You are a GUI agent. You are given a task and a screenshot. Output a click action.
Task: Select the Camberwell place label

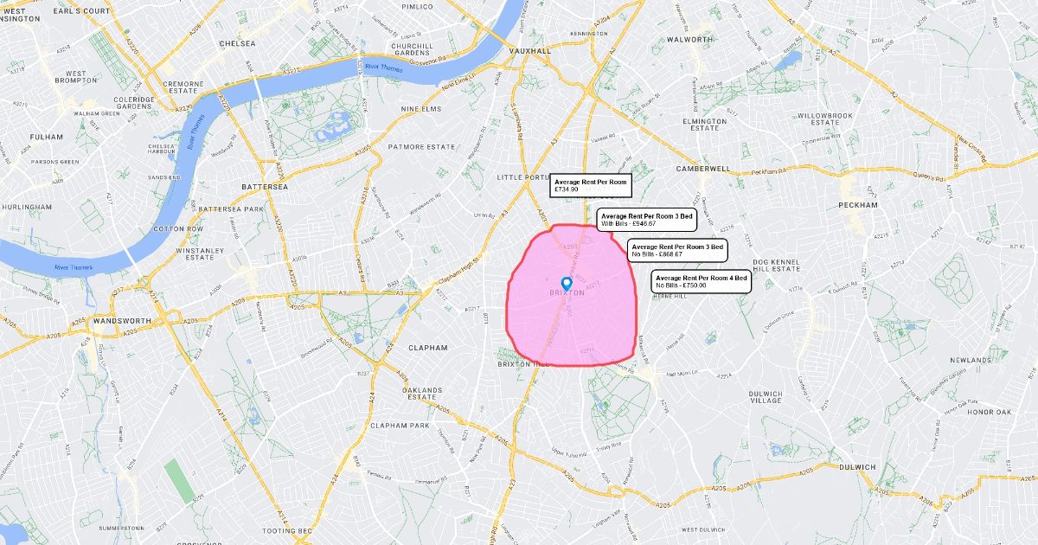703,169
